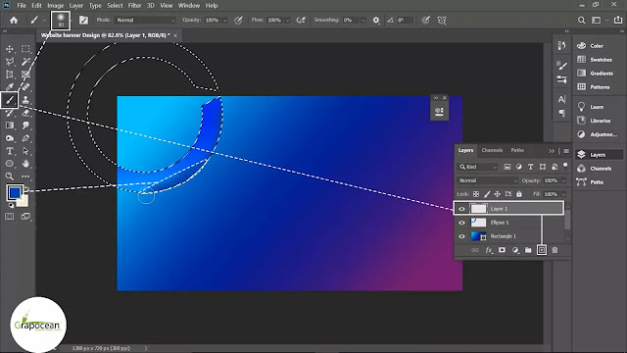Select the Eraser tool
This screenshot has height=353, width=627.
(x=25, y=113)
